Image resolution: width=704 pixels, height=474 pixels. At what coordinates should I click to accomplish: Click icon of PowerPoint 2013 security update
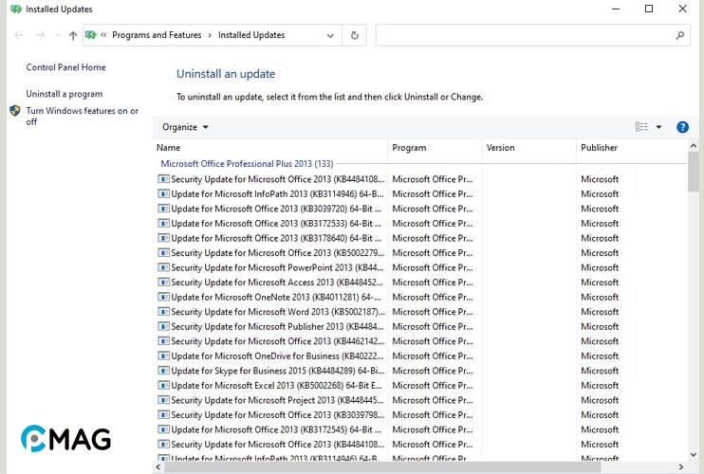coord(163,267)
